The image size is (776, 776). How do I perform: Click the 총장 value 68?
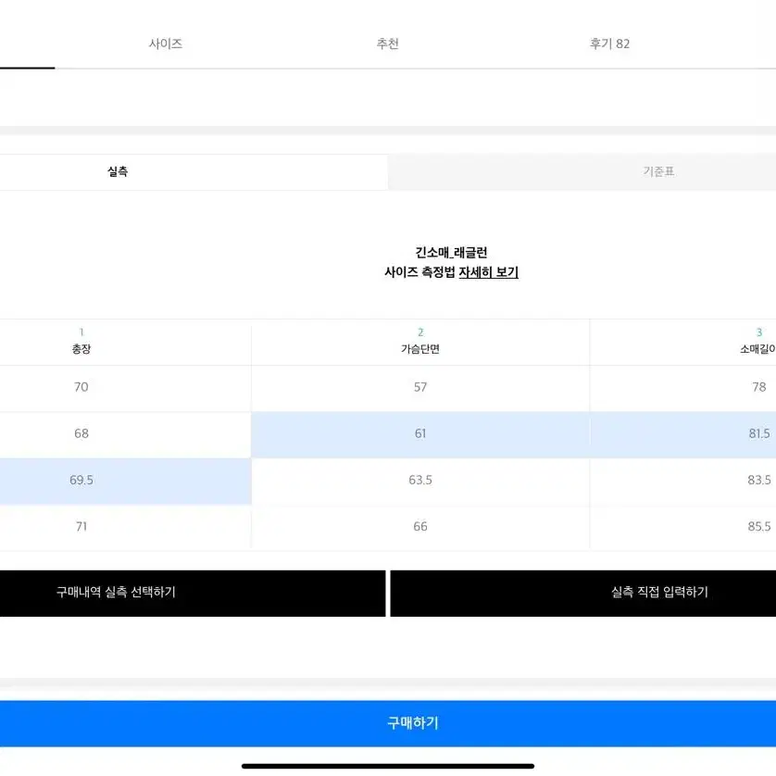pos(81,433)
